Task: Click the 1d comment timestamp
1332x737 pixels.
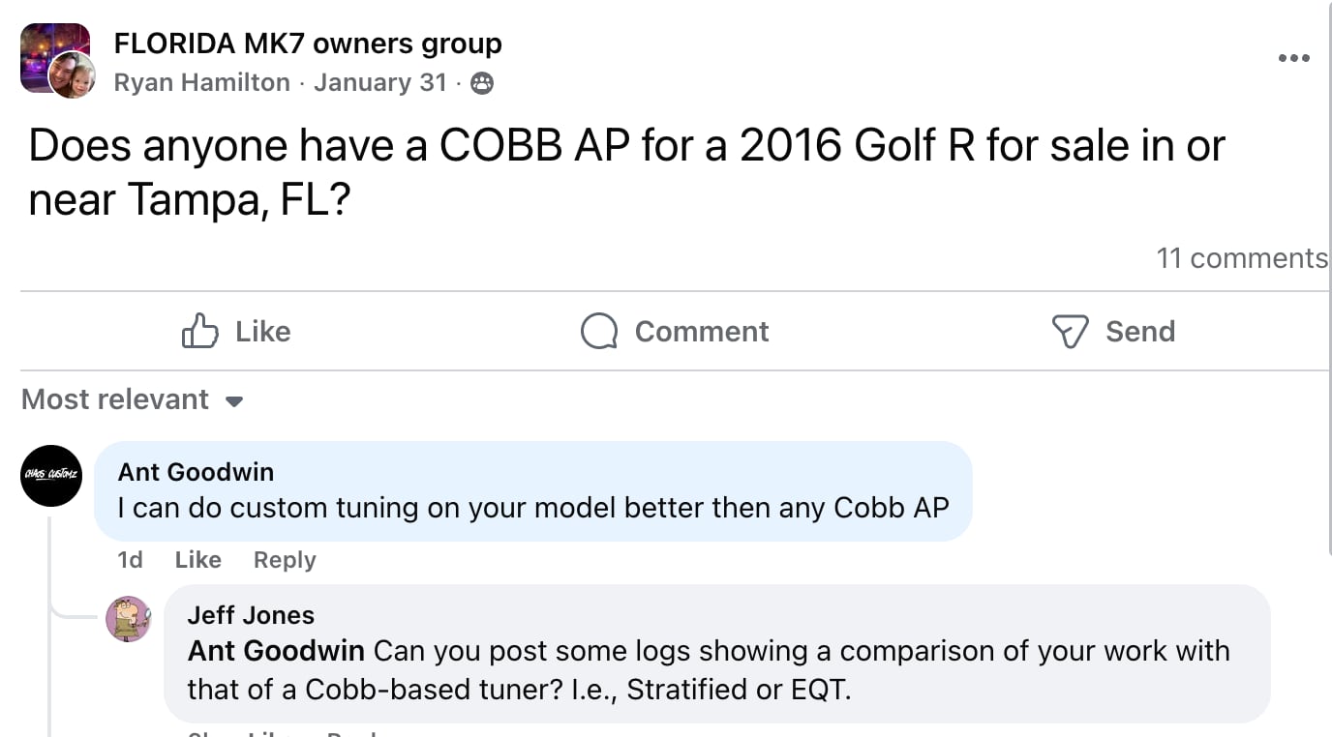Action: (x=130, y=560)
